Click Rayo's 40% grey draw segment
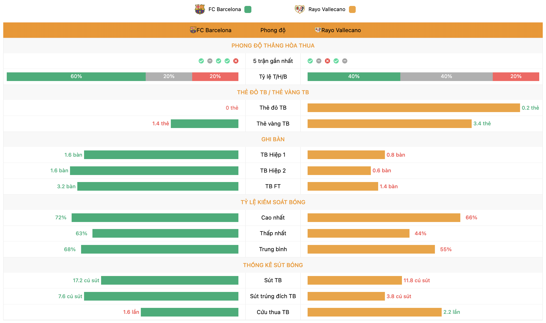 coord(447,77)
